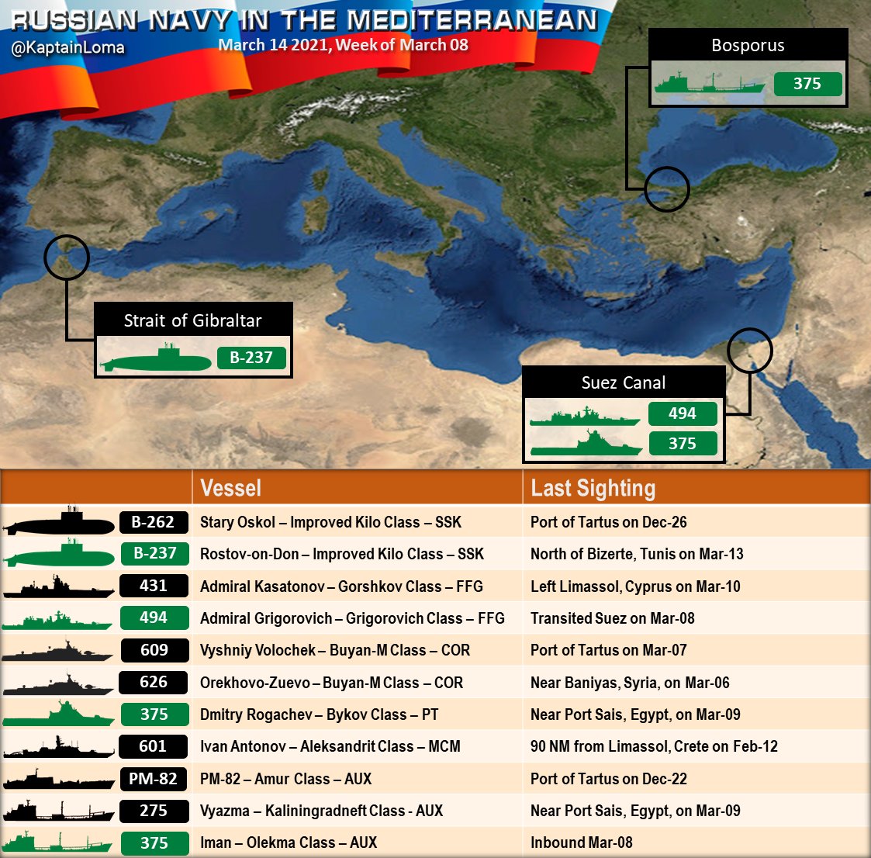This screenshot has width=871, height=858.
Task: Click the 'Strait of Gibraltar' box title
Action: pyautogui.click(x=192, y=320)
